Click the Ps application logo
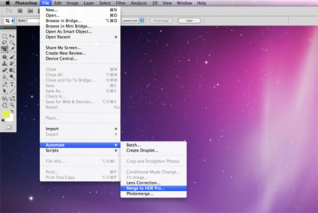Viewport: 318px width, 213px height. [x=8, y=11]
